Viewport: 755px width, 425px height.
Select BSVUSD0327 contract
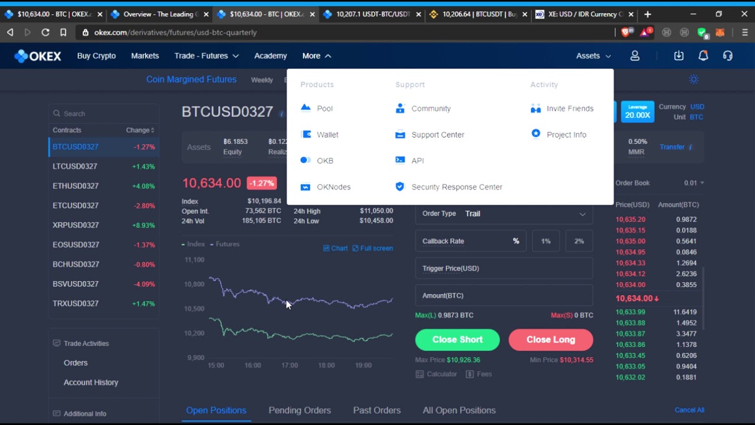point(103,283)
